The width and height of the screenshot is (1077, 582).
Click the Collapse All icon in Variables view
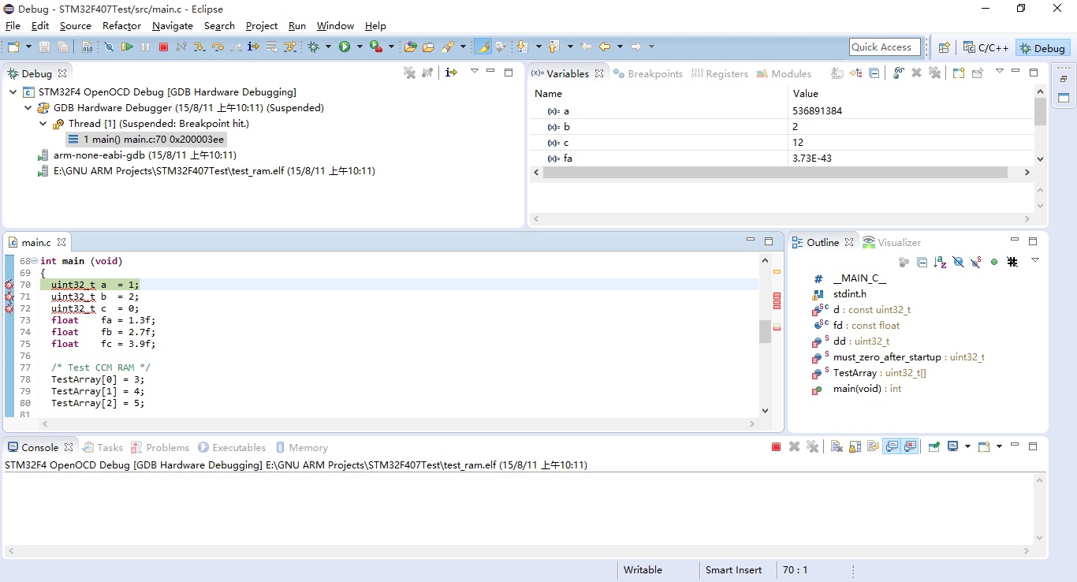874,73
